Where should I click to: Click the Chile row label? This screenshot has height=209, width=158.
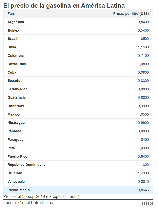pos(12,47)
